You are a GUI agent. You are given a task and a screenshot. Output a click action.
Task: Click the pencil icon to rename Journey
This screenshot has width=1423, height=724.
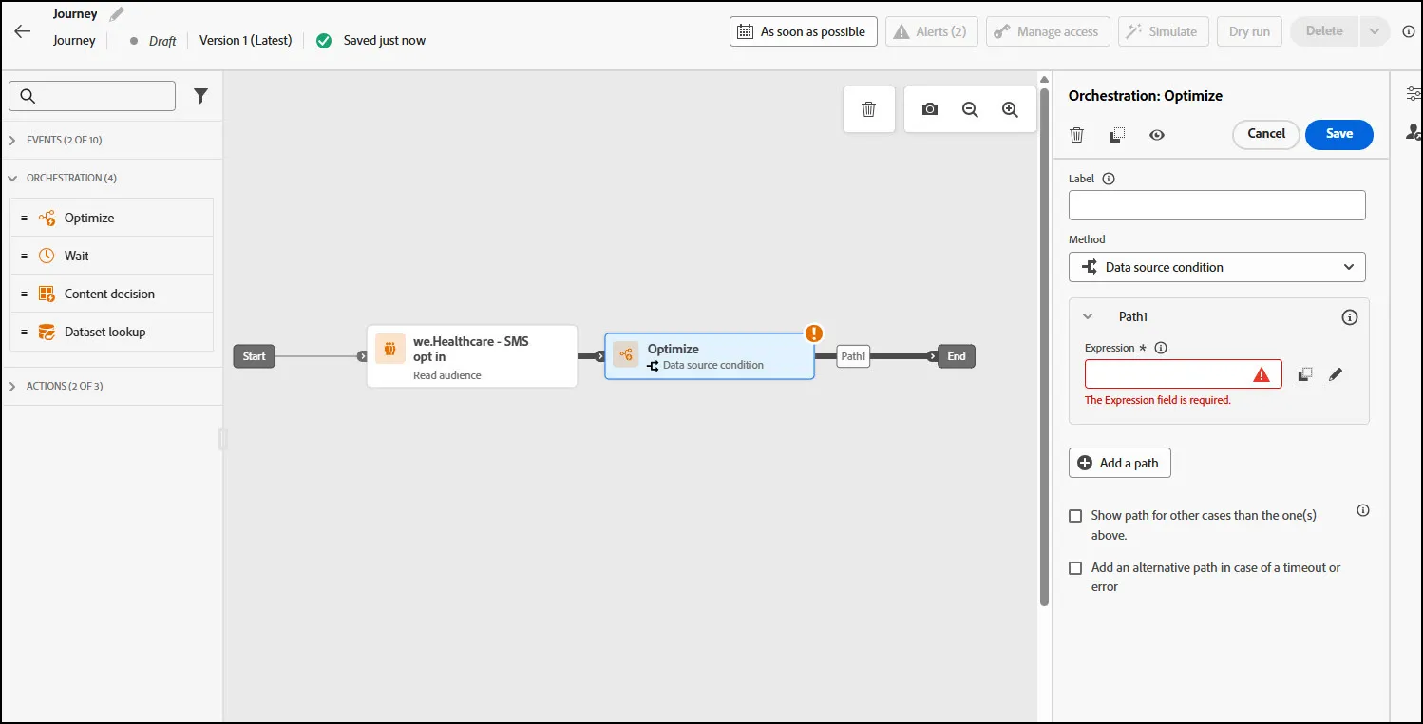click(117, 14)
